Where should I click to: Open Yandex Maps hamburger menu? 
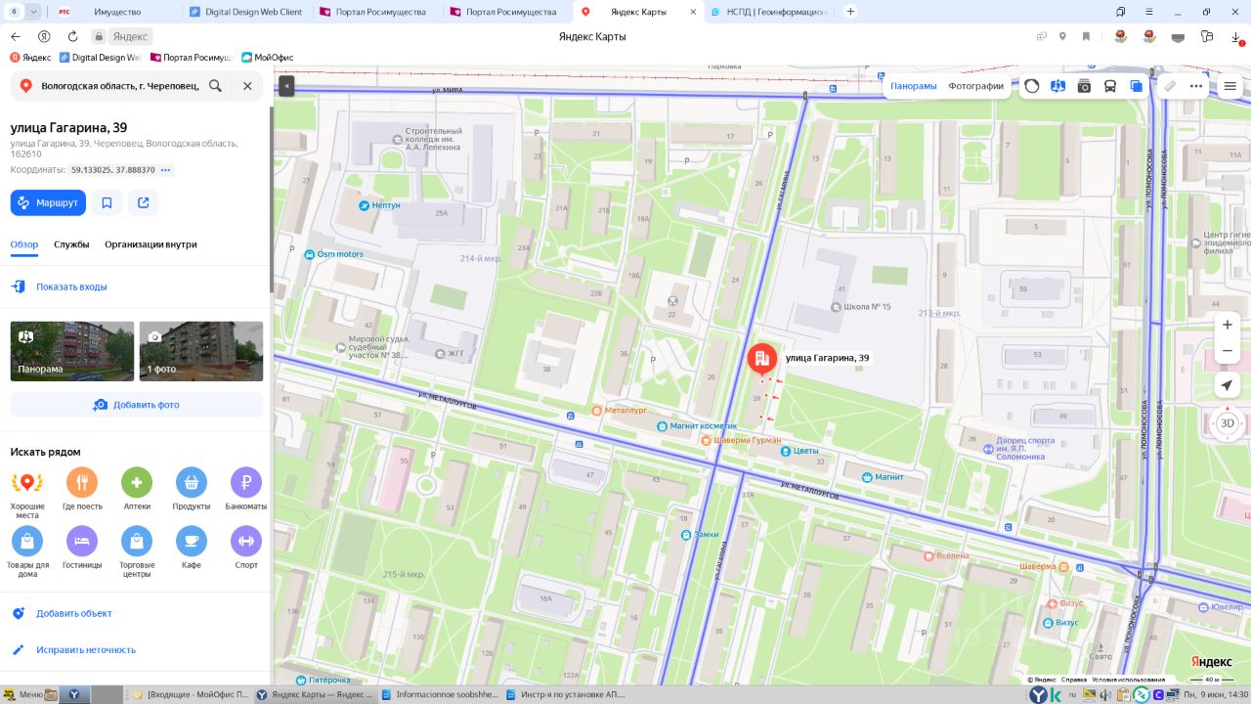(1230, 86)
